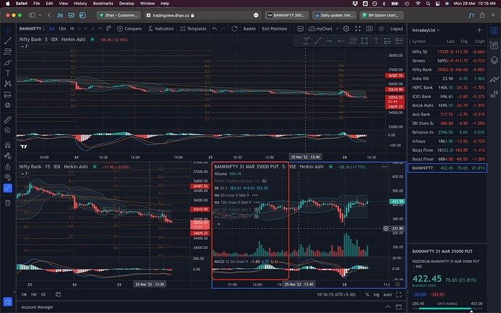Click Exit Positions
Screen dimensions: 501x313
tap(274, 29)
